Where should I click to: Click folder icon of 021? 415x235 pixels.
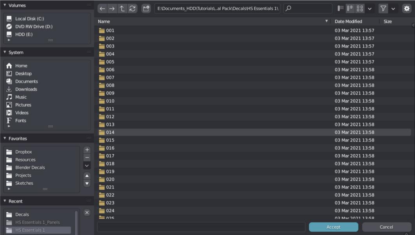pyautogui.click(x=102, y=187)
